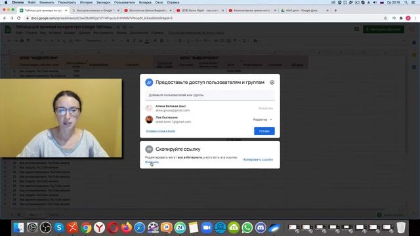
Task: Open Zoom from the dock
Action: coord(207,227)
